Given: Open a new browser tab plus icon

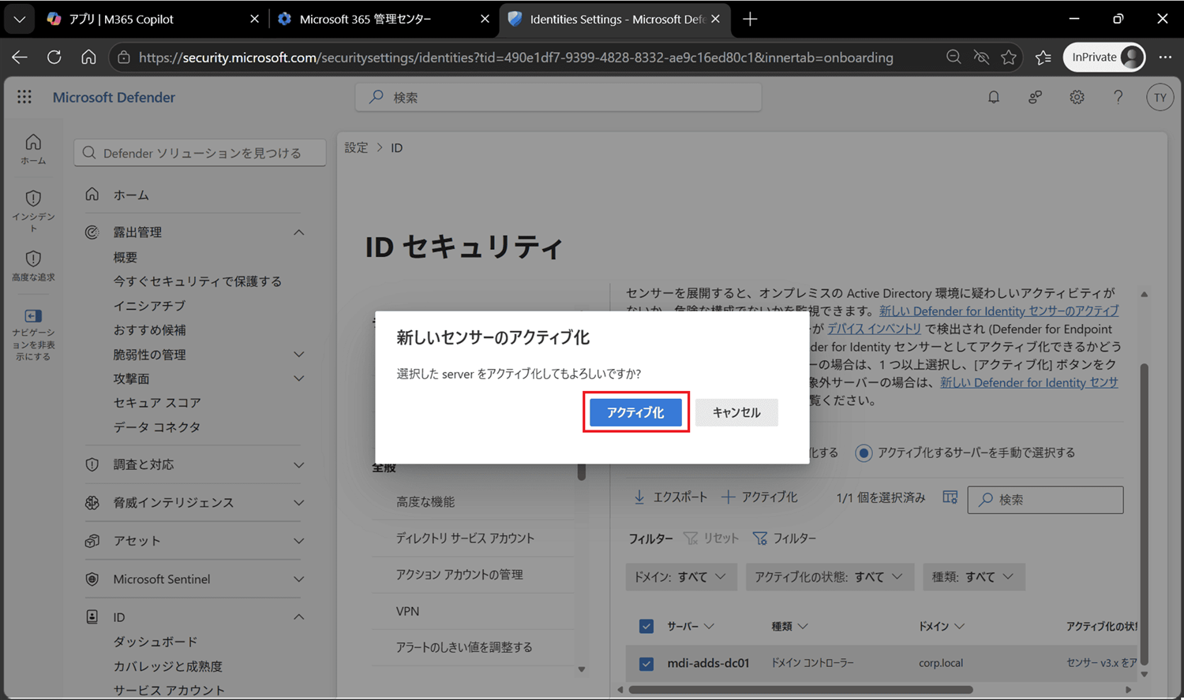Looking at the screenshot, I should (750, 19).
